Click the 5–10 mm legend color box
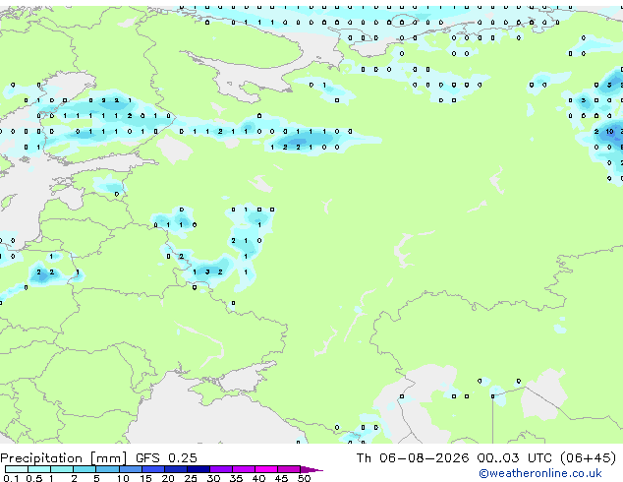623x482 pixels. tap(107, 469)
